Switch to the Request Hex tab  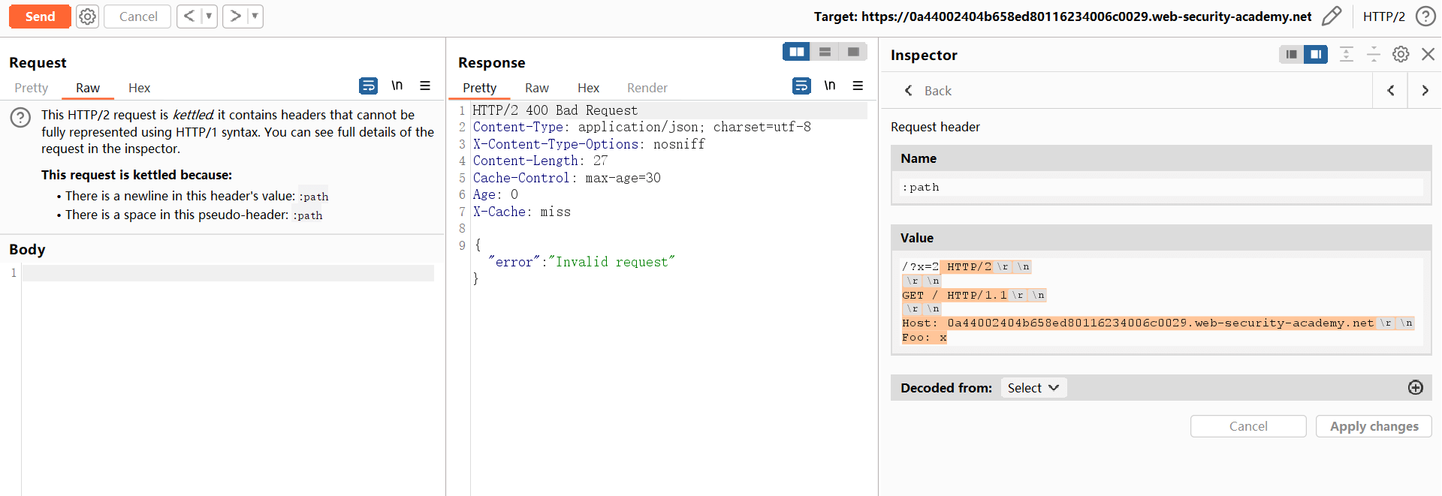click(x=139, y=88)
